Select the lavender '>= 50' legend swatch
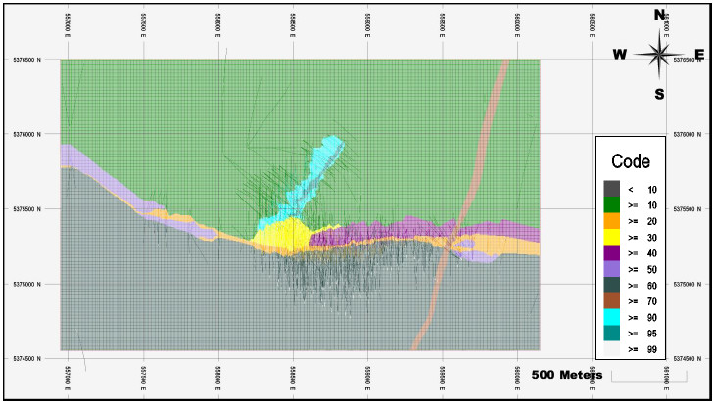 click(x=611, y=269)
